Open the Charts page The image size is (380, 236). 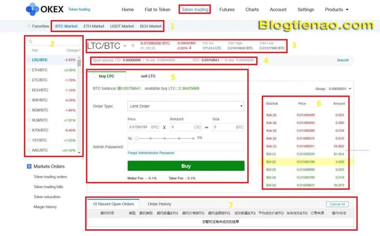[x=252, y=10]
